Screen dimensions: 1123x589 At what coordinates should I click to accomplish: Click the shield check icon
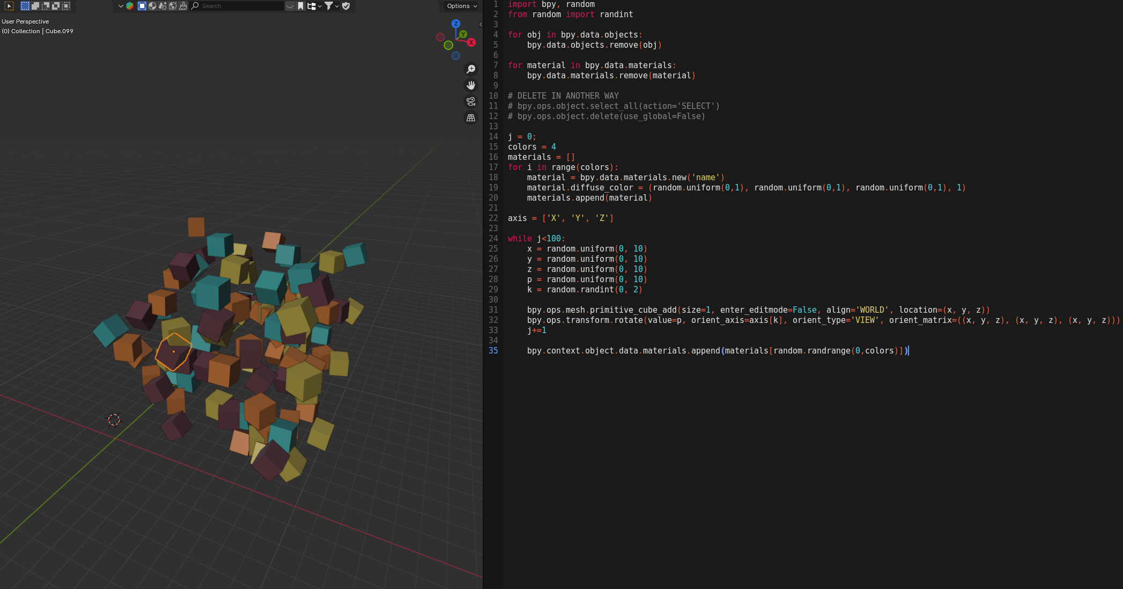pyautogui.click(x=346, y=6)
